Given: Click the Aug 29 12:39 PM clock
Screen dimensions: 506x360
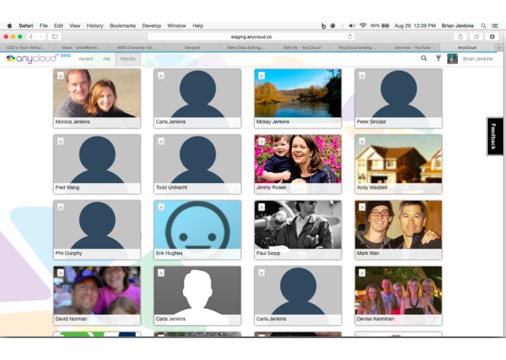Looking at the screenshot, I should 415,26.
